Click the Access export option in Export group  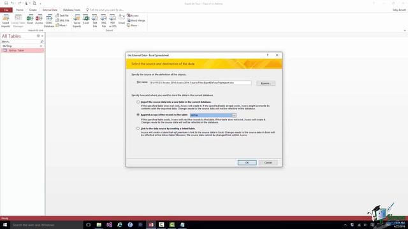click(133, 15)
